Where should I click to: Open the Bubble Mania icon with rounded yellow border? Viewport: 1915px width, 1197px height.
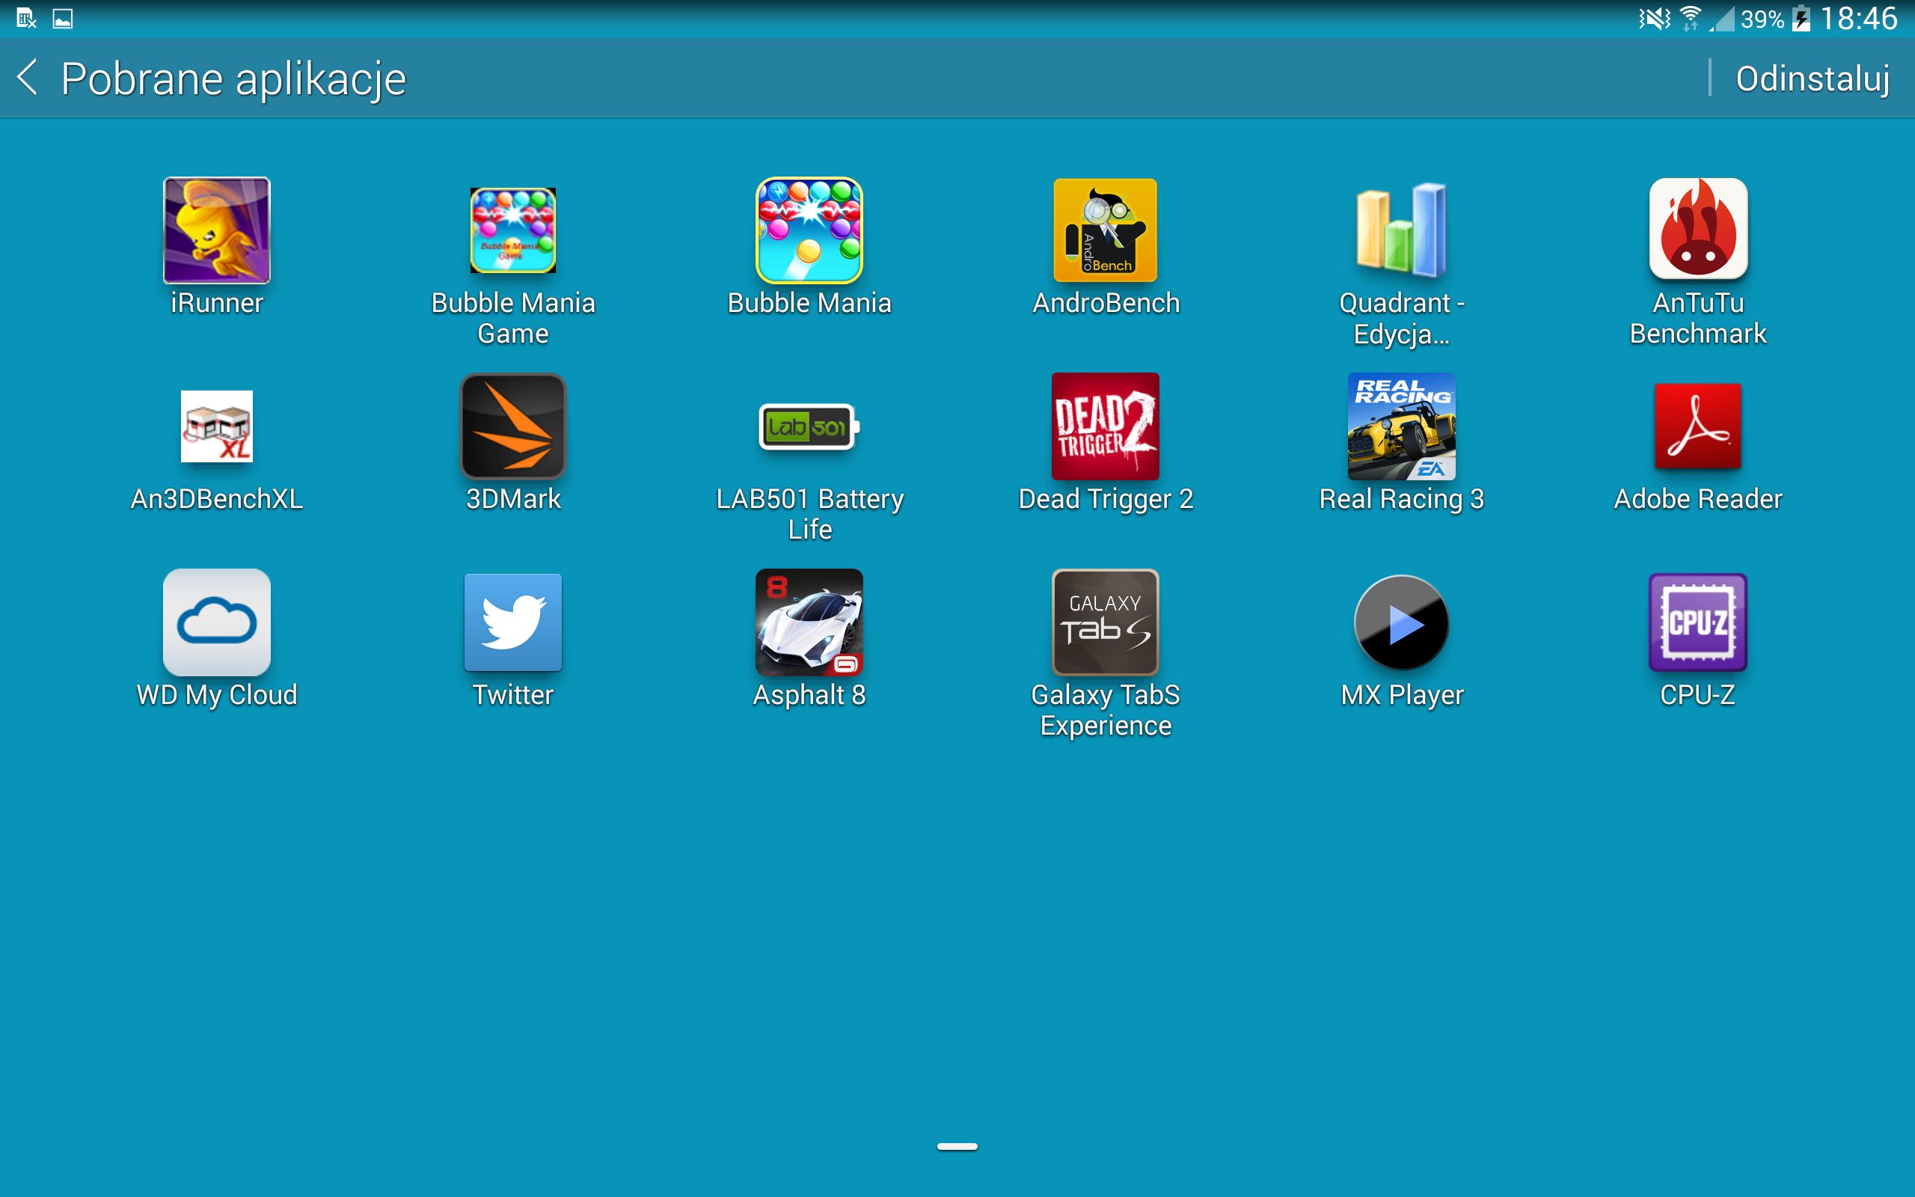click(809, 230)
